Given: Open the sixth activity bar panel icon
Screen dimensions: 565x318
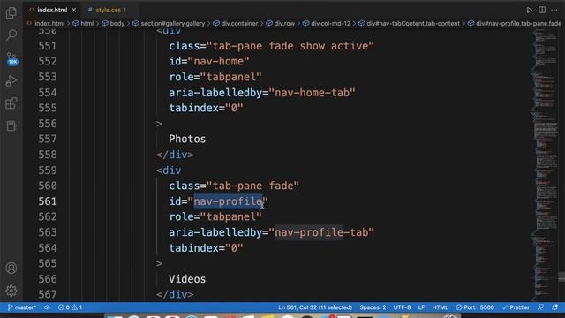Looking at the screenshot, I should click(11, 125).
